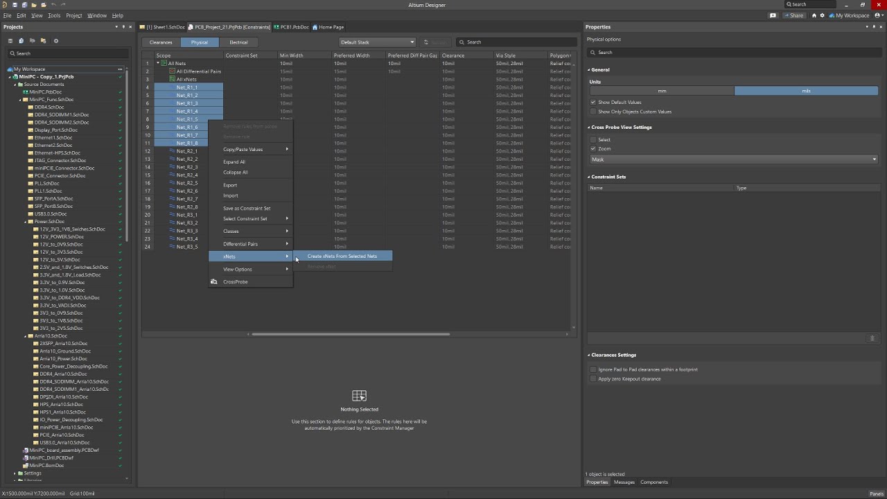Image resolution: width=887 pixels, height=499 pixels.
Task: Click the CrossProbe icon in context menu
Action: pyautogui.click(x=214, y=282)
